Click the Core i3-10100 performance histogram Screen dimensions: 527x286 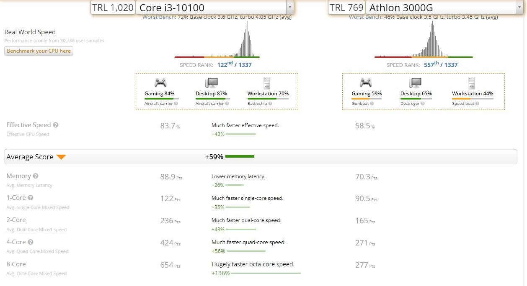pos(217,39)
